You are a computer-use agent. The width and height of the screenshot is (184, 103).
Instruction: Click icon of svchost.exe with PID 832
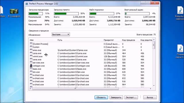(x=31, y=78)
